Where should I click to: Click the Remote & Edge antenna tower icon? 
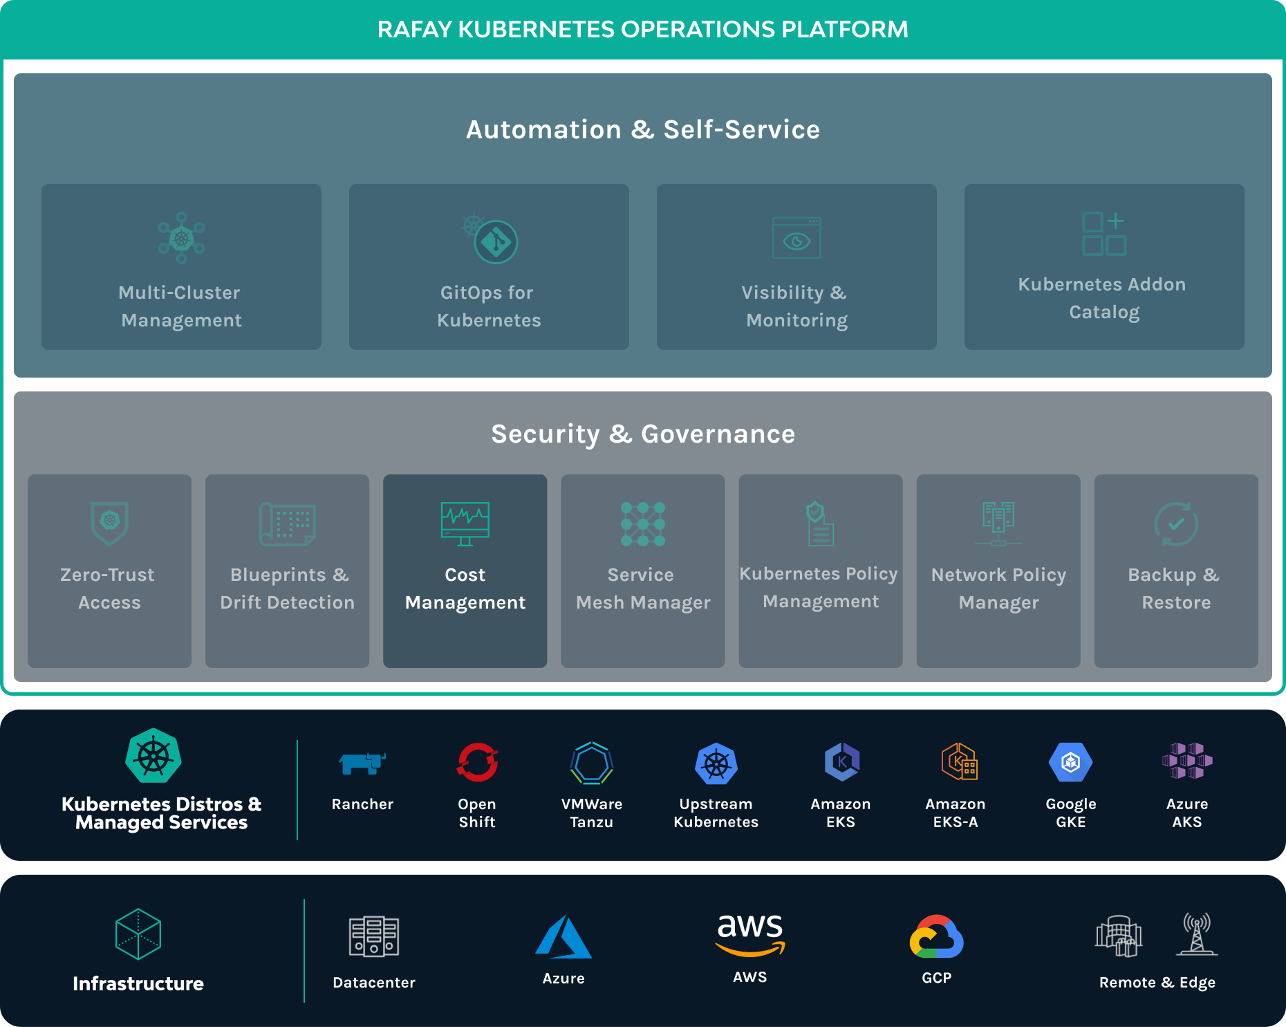(1197, 934)
